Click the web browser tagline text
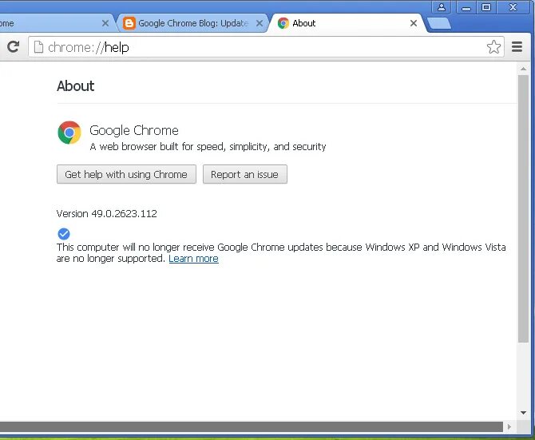 [x=208, y=147]
